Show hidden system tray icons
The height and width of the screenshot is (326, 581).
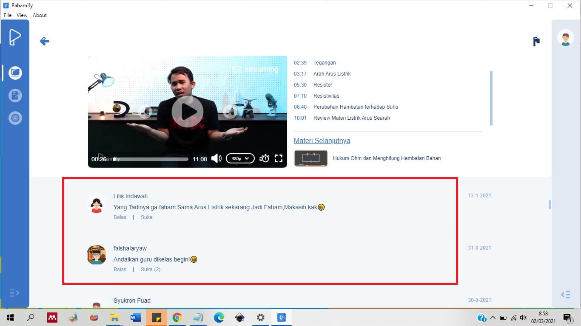[493, 318]
